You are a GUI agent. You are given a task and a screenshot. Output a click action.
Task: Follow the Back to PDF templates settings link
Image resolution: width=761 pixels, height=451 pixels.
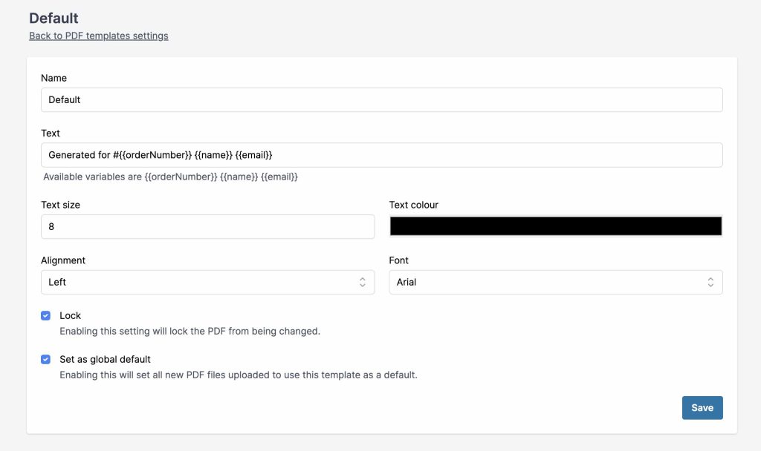click(x=99, y=36)
